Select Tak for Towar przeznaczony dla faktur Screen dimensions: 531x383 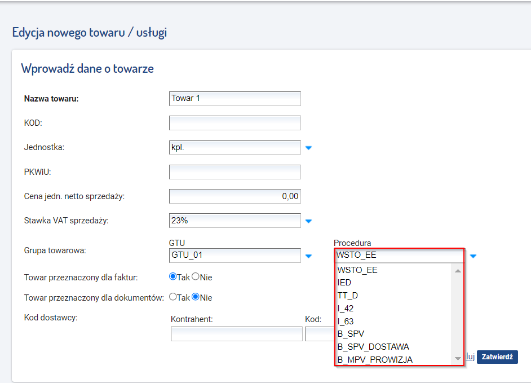172,276
